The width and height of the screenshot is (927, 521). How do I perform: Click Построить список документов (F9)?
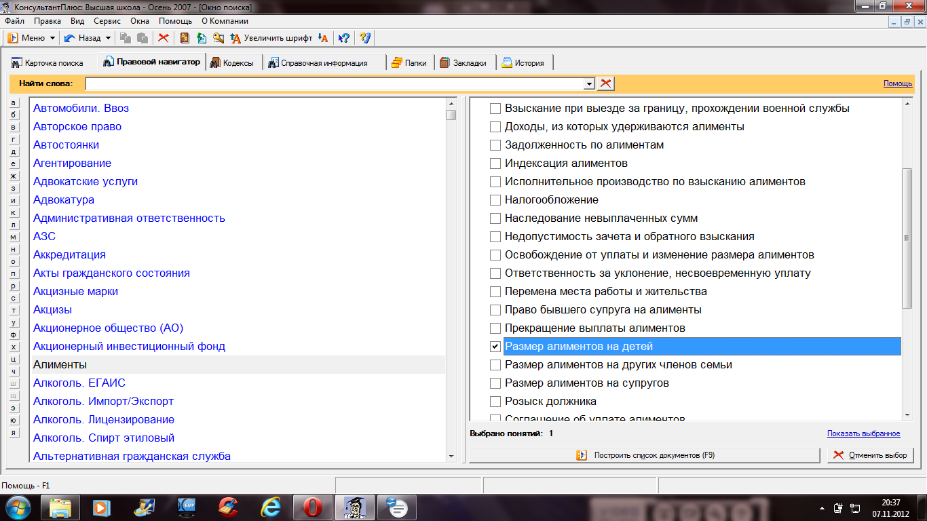click(x=645, y=455)
